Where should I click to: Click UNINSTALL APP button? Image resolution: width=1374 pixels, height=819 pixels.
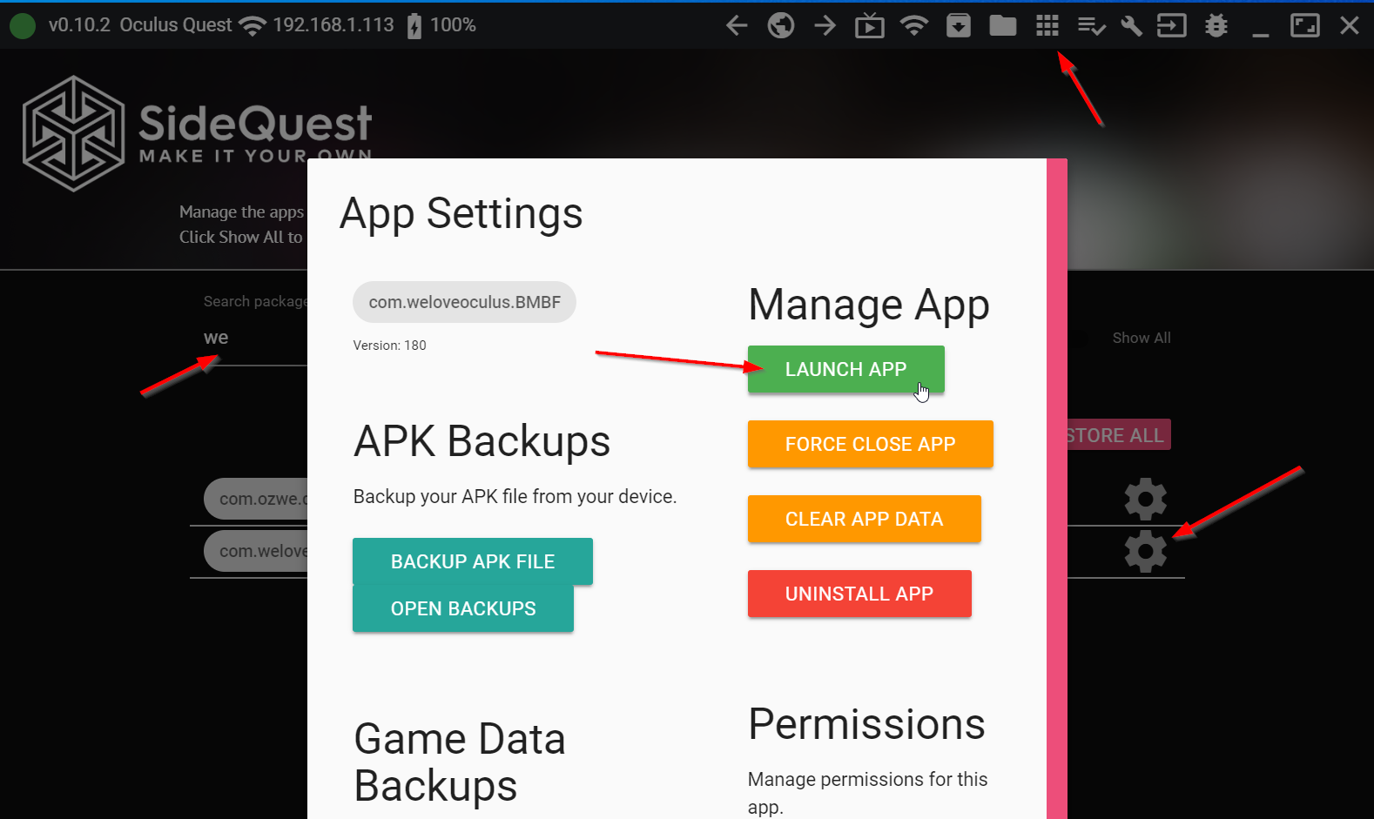859,594
